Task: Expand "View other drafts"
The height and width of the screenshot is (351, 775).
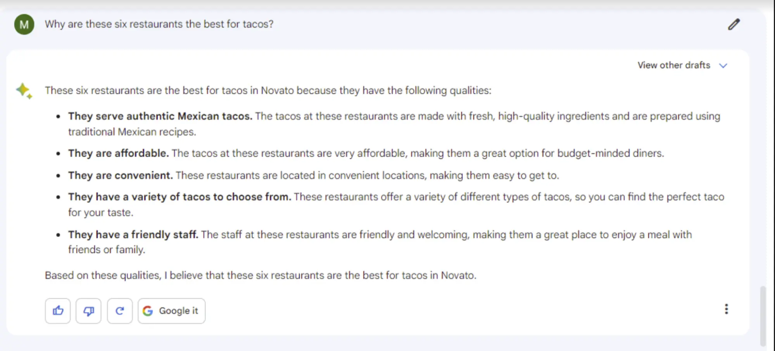Action: click(x=674, y=65)
